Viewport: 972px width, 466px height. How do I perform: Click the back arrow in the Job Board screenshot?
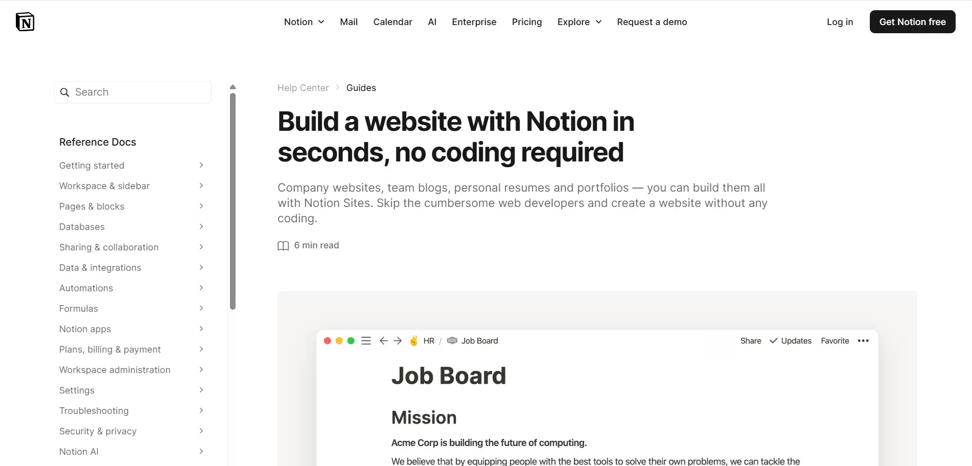[383, 341]
